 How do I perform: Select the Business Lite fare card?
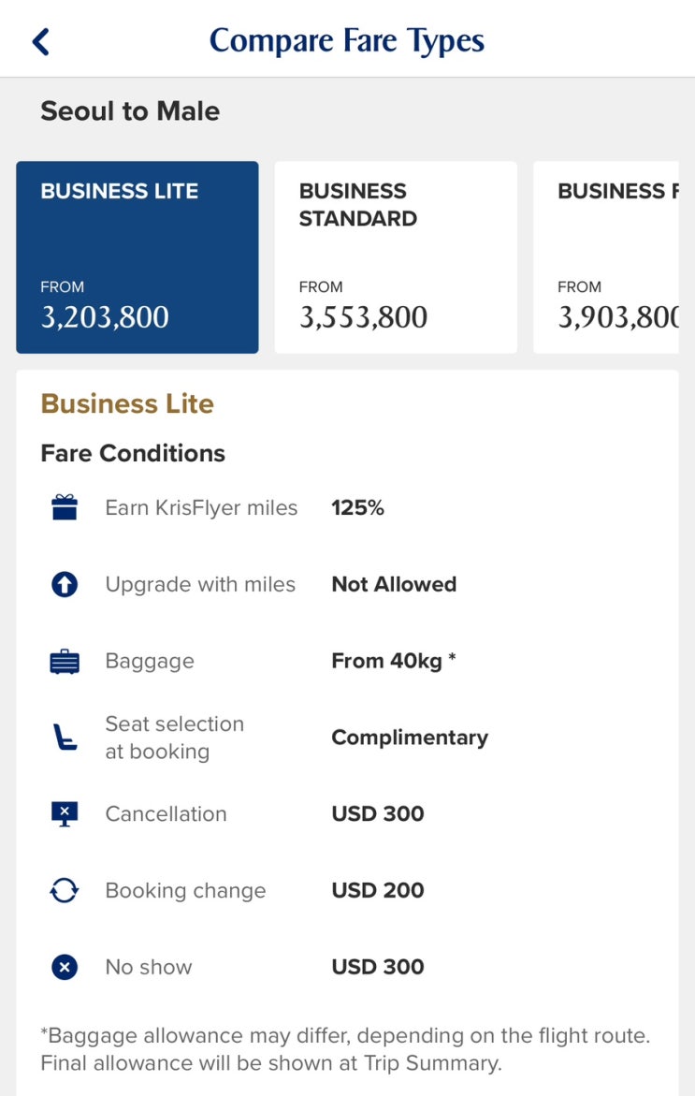coord(138,257)
